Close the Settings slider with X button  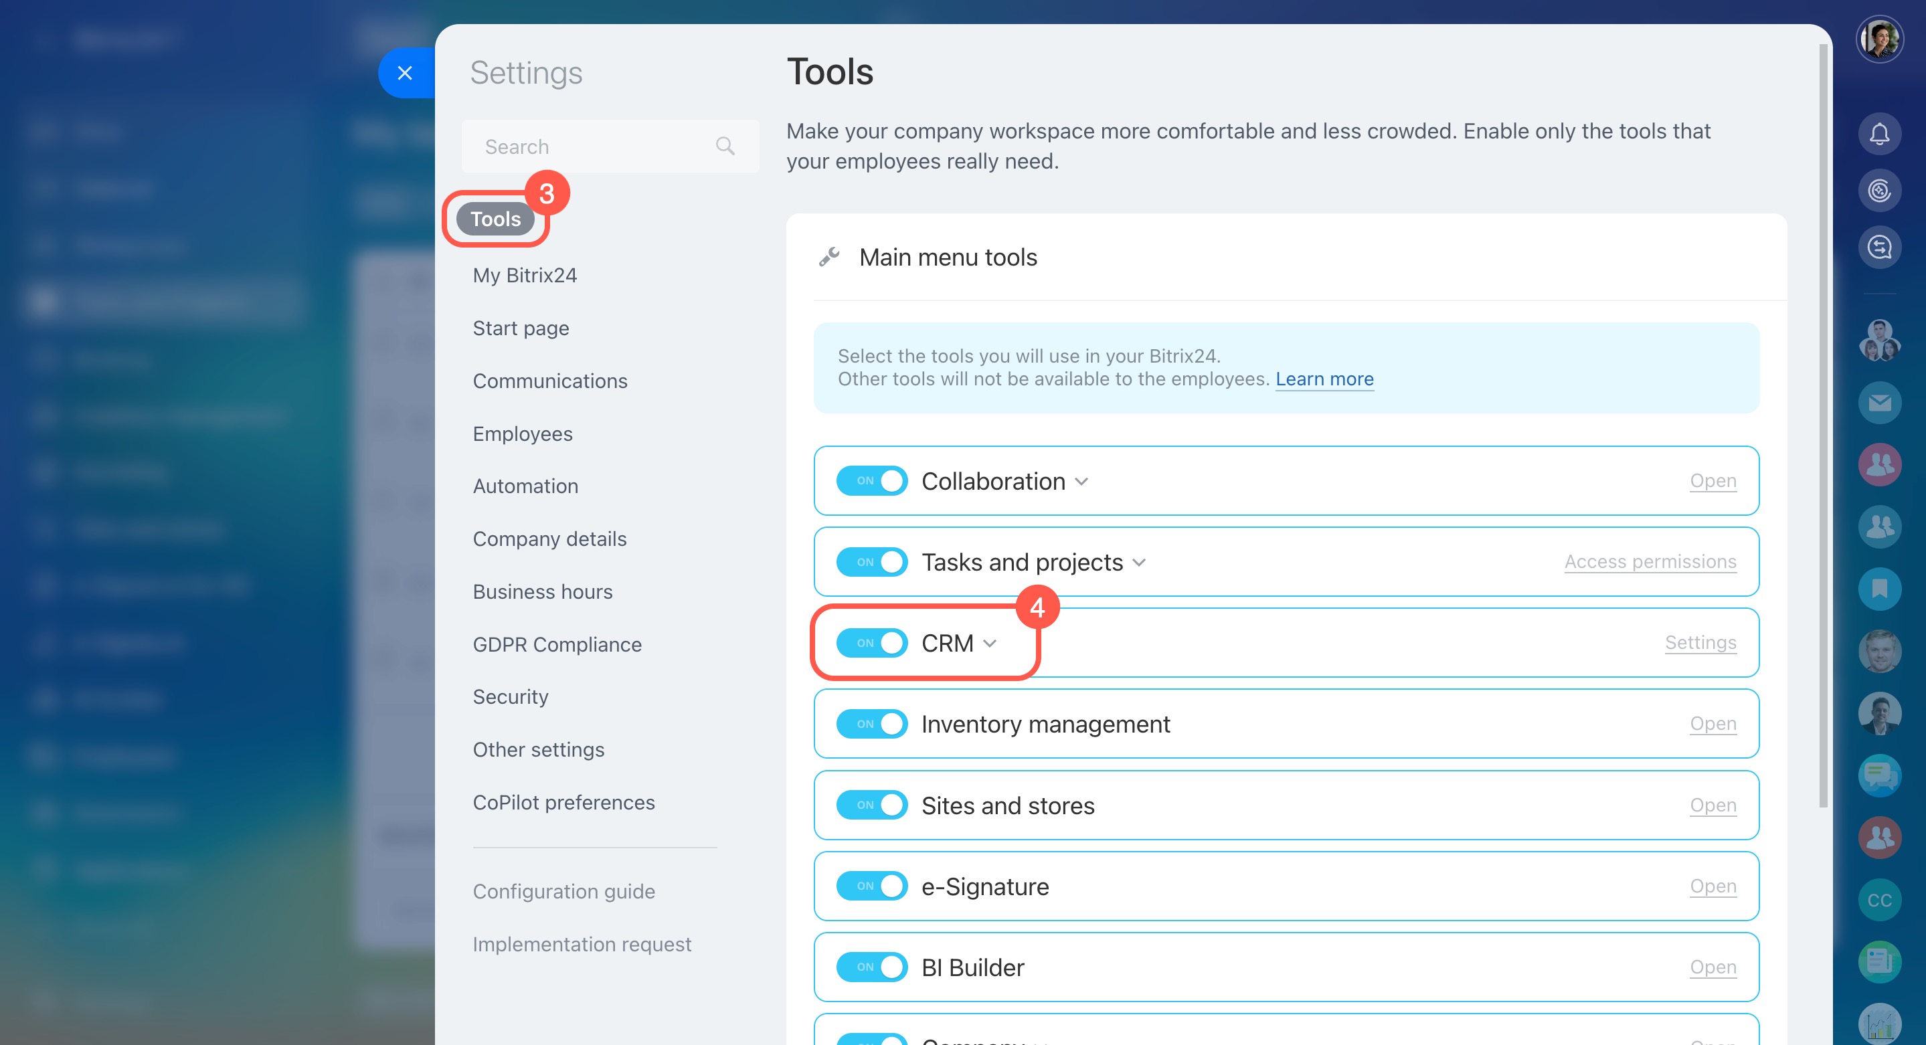tap(404, 73)
